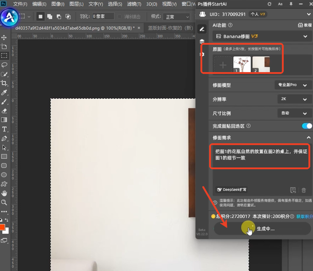The width and height of the screenshot is (313, 271).
Task: Click the Aa font size icon in StartAI title bar
Action: pos(280,4)
